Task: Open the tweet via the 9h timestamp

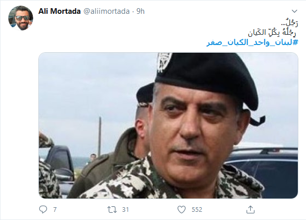Action: point(140,11)
